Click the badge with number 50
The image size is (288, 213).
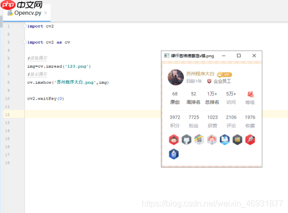click(x=199, y=140)
